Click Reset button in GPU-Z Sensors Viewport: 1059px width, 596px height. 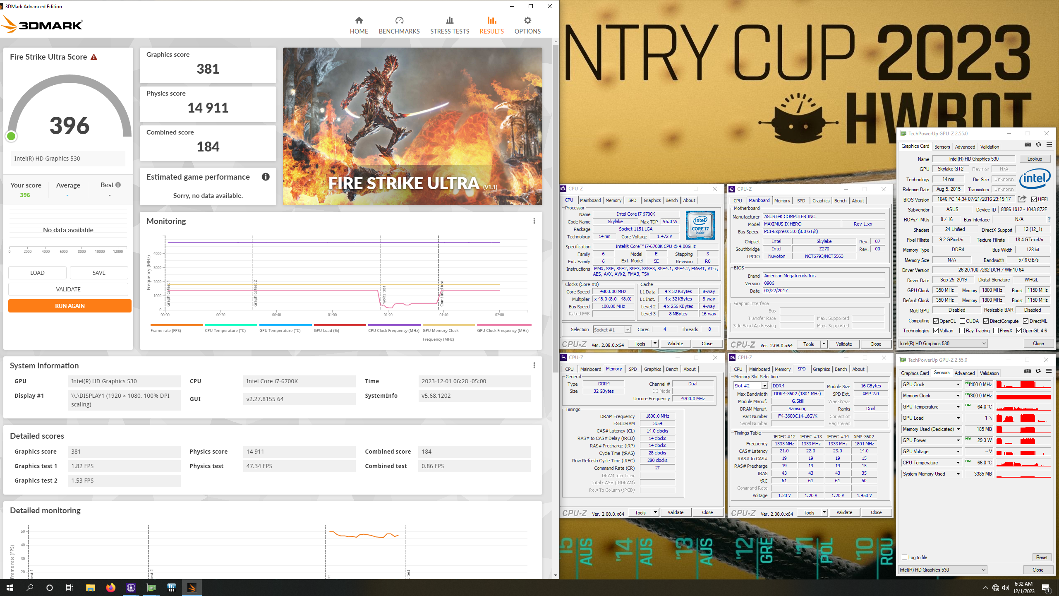click(x=1042, y=558)
